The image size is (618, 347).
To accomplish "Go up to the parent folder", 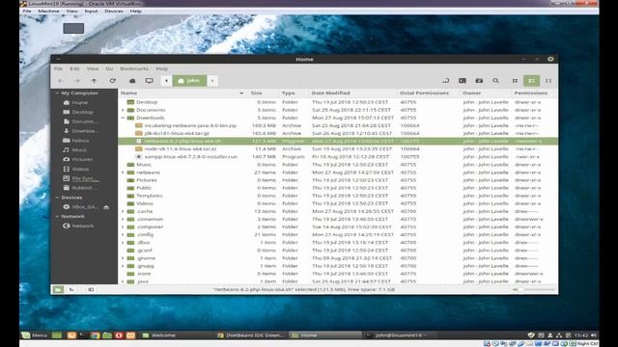I will coord(94,81).
